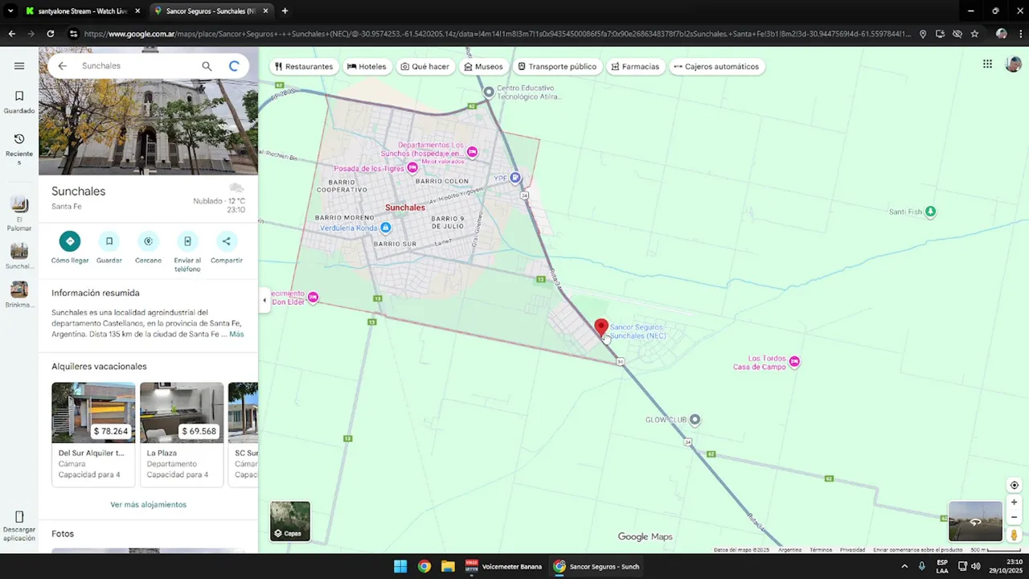Open Guardado saved places
The width and height of the screenshot is (1029, 579).
click(19, 102)
